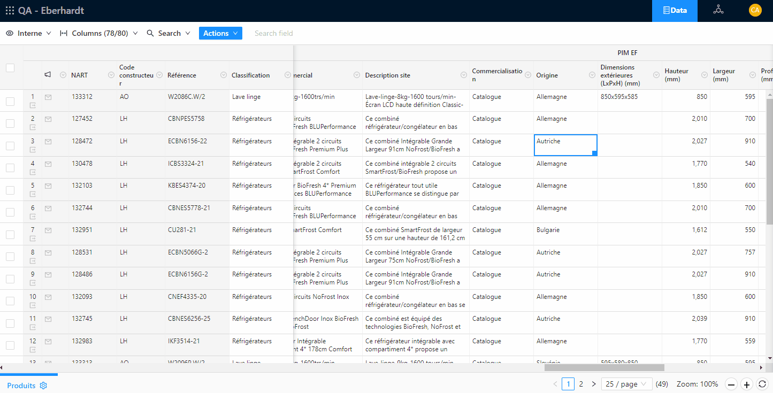Open the 25 / page size selector
The width and height of the screenshot is (773, 393).
click(x=626, y=384)
